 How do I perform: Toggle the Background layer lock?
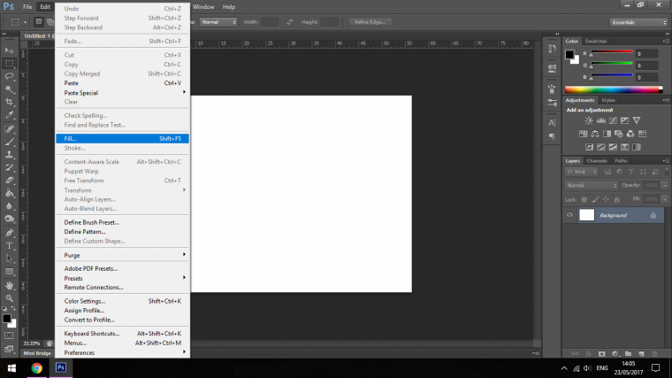click(x=653, y=215)
